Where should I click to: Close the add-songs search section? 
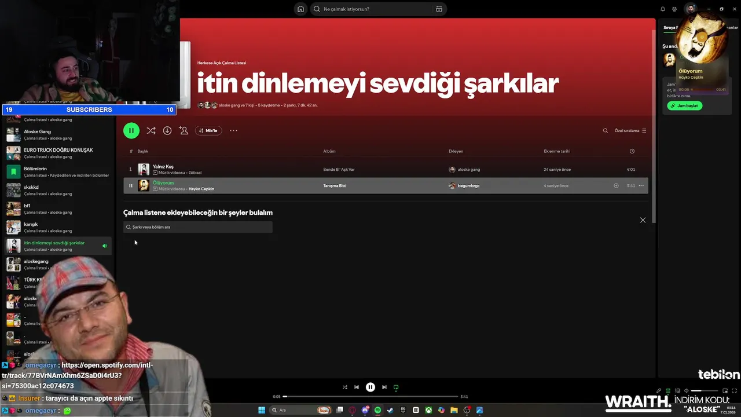coord(643,220)
